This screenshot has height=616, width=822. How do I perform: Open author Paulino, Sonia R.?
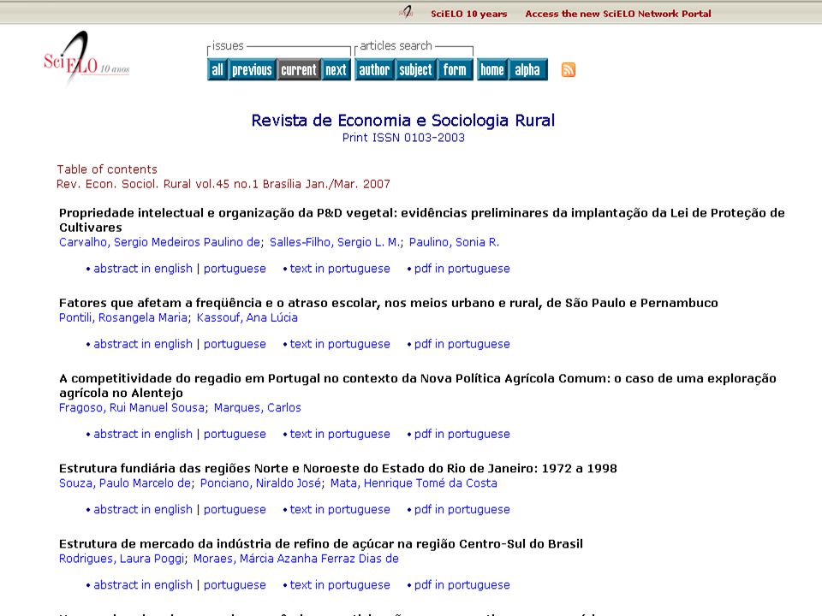point(454,242)
